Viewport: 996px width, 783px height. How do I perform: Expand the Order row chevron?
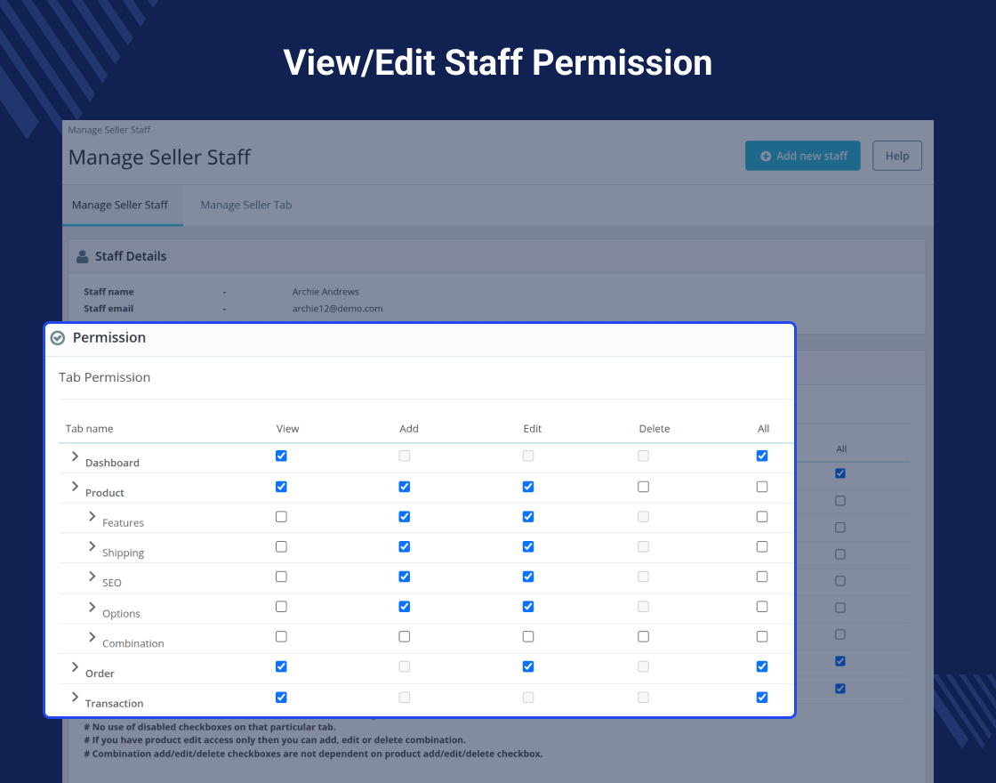click(x=75, y=666)
